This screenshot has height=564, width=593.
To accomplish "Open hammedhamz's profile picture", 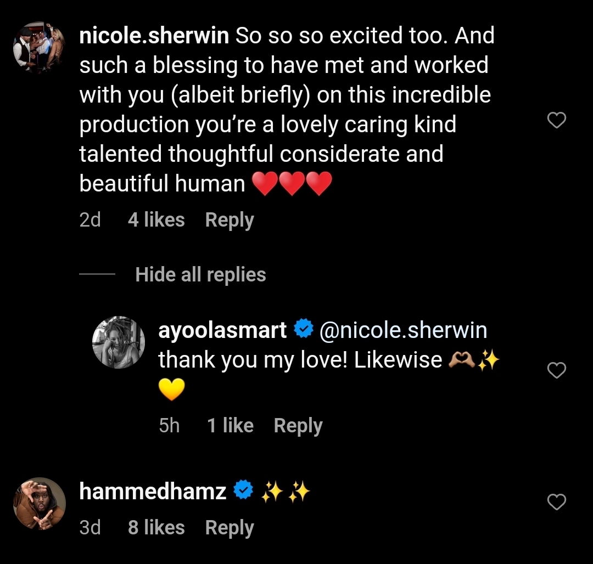I will (39, 504).
